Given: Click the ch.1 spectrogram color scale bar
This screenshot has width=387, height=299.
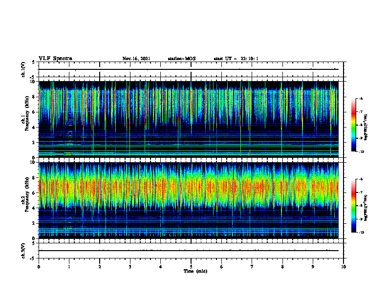Looking at the screenshot, I should pyautogui.click(x=354, y=125).
